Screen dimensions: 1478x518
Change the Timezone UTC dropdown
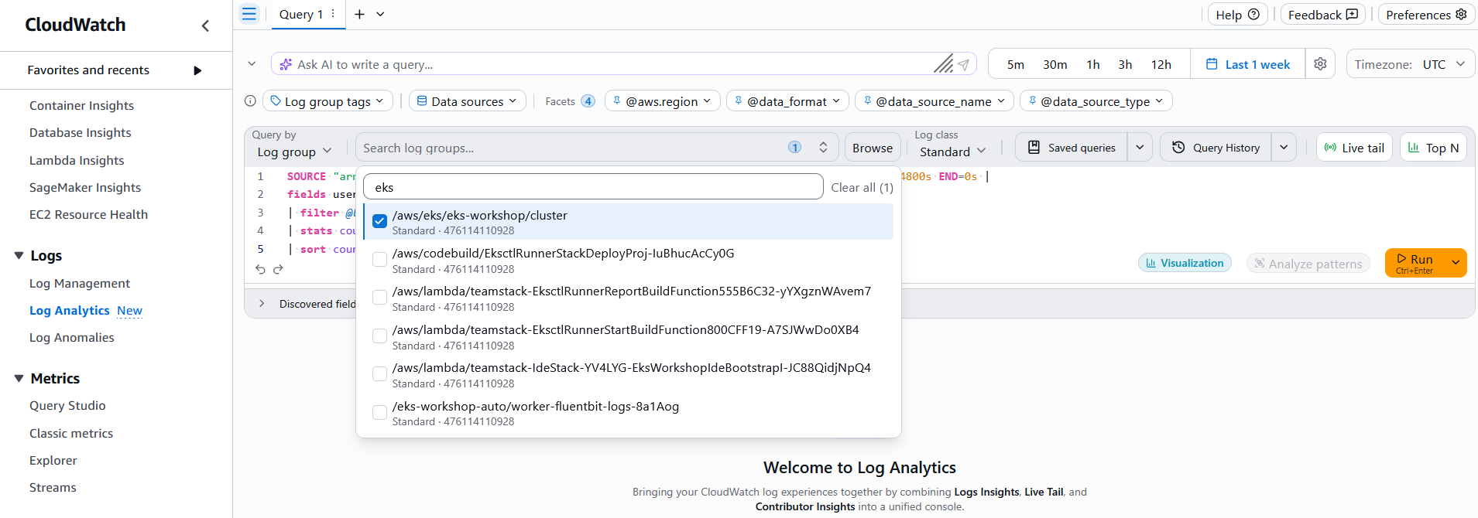1411,64
